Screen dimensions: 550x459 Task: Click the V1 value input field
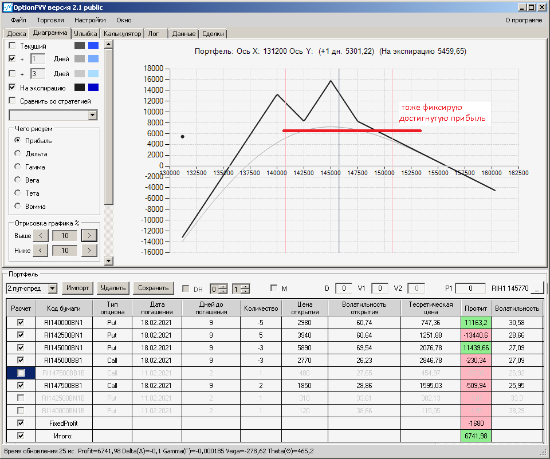click(379, 288)
